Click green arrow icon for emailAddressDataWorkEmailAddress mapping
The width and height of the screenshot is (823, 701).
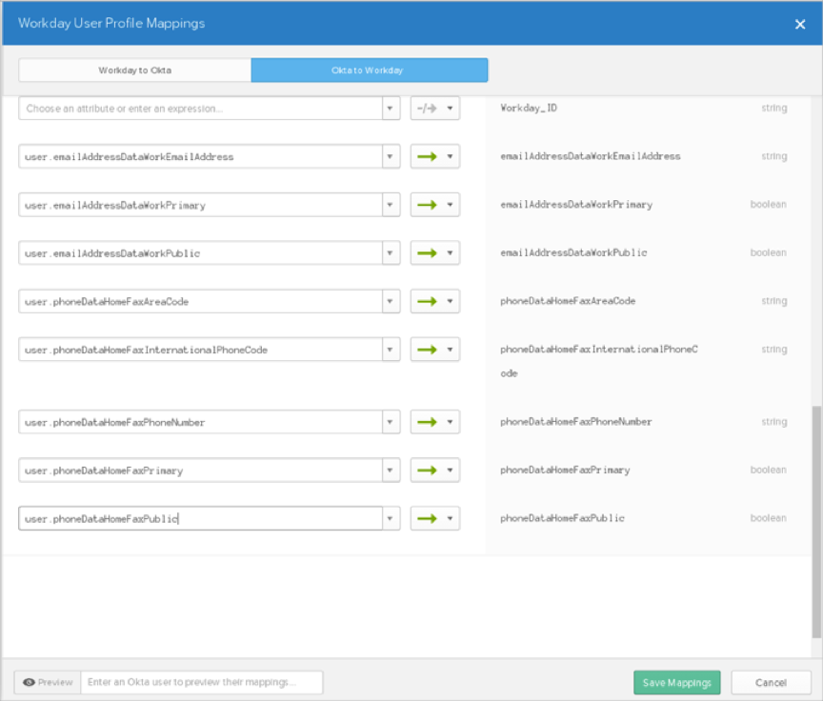click(x=427, y=156)
